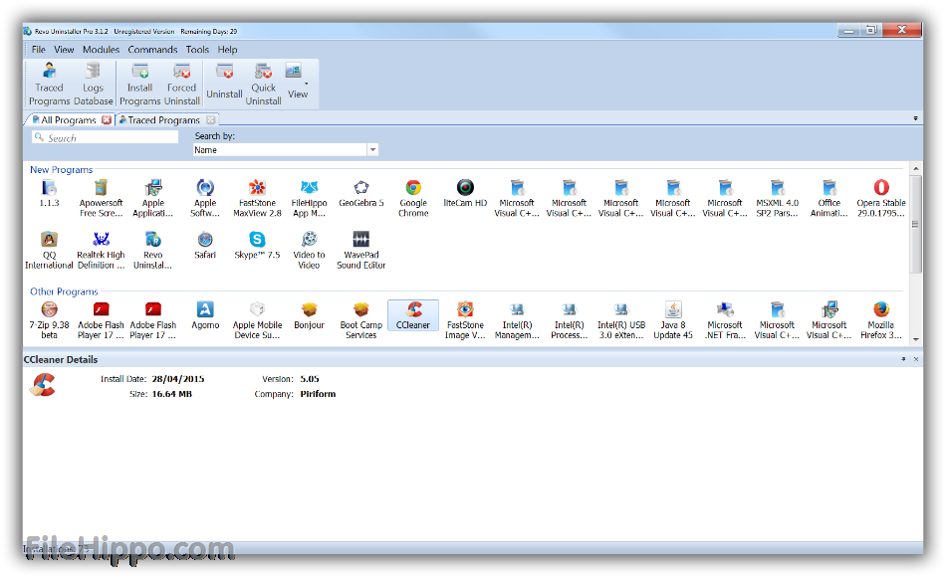Expand the Search by Name dropdown

click(x=372, y=149)
